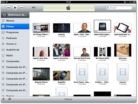Click the playlist icon beside Compradas
Viewport: 138px width, 104px height.
point(3,61)
